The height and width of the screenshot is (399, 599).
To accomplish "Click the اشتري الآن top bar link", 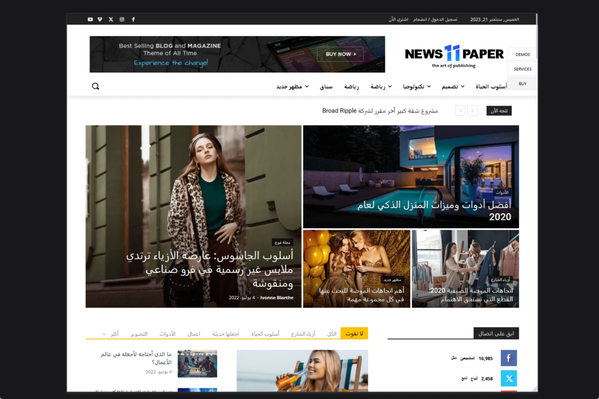I will [x=398, y=19].
